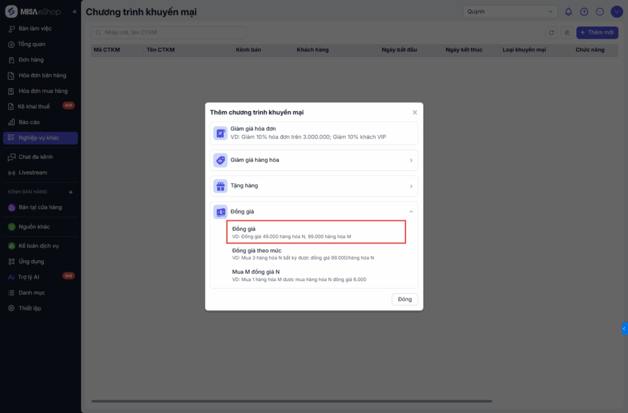Click the Nghiệp vụ khác icon
The width and height of the screenshot is (628, 413).
(11, 138)
